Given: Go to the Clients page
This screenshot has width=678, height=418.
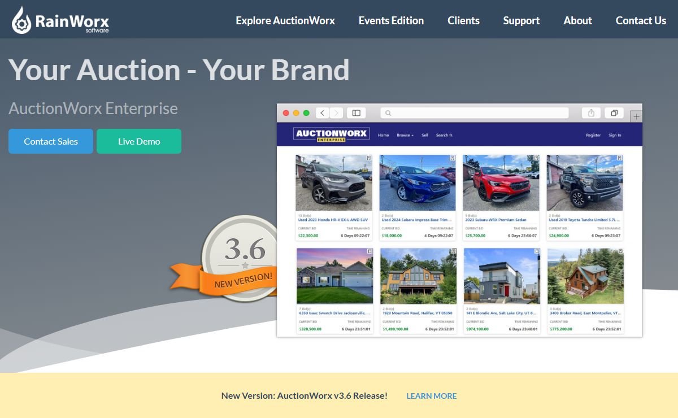Looking at the screenshot, I should coord(463,20).
